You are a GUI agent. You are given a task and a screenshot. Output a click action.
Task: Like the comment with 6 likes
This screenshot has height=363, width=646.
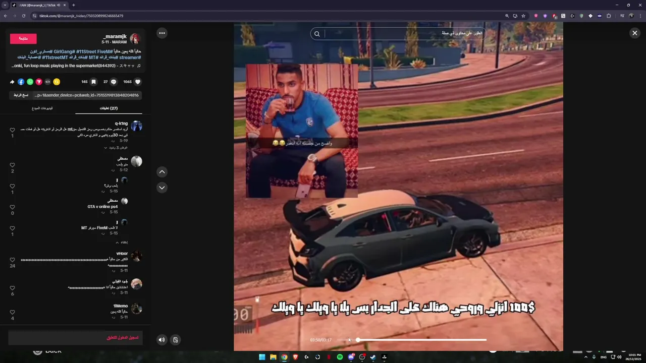pyautogui.click(x=13, y=288)
